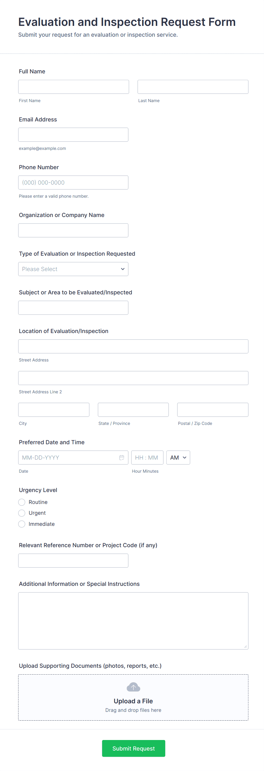This screenshot has height=771, width=264.
Task: Click the calendar icon in date field
Action: point(121,457)
